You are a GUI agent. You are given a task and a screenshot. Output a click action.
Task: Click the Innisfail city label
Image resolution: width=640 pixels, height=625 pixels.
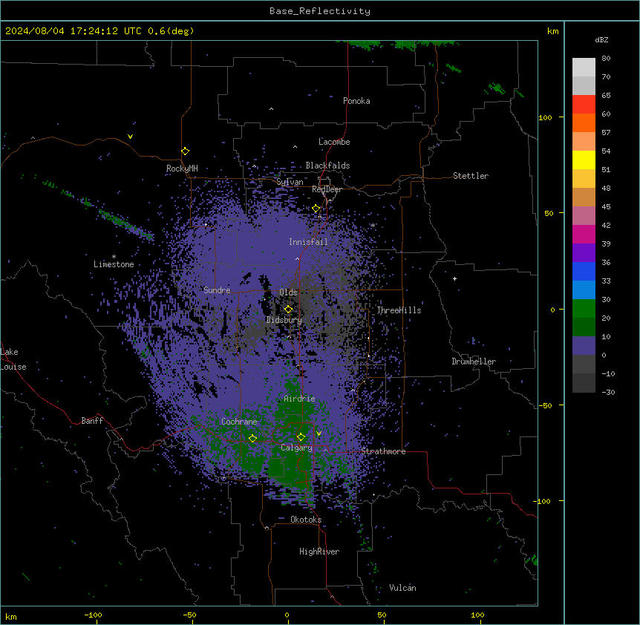click(308, 242)
